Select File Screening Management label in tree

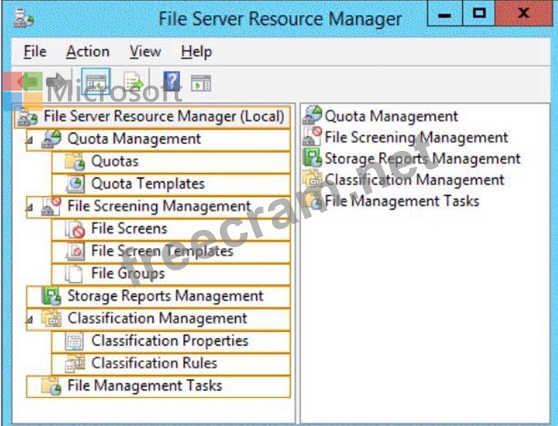click(x=159, y=207)
